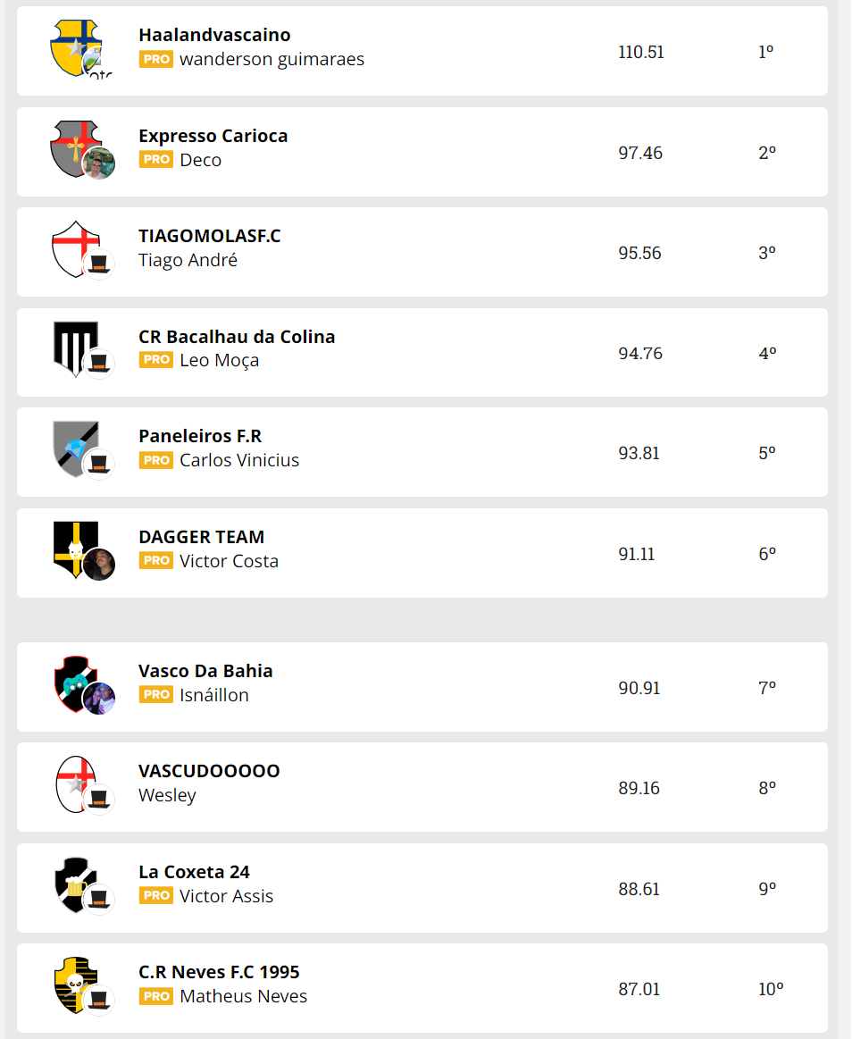Click the Expresso Carioca team shield
The width and height of the screenshot is (852, 1039).
[73, 147]
